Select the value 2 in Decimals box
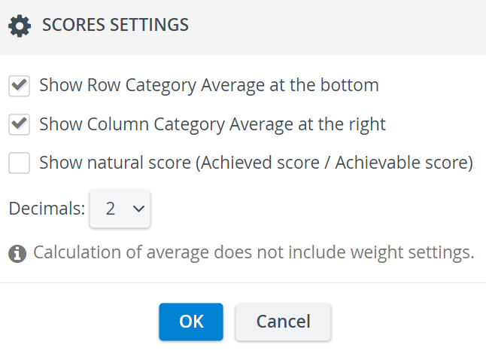The width and height of the screenshot is (486, 354). click(x=111, y=209)
